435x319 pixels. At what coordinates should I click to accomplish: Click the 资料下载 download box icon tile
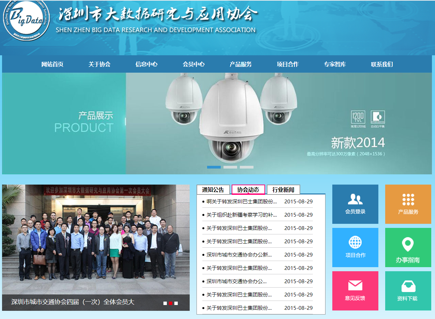[x=408, y=291]
